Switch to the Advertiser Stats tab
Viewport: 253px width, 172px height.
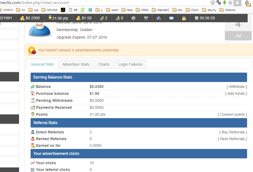(x=76, y=64)
